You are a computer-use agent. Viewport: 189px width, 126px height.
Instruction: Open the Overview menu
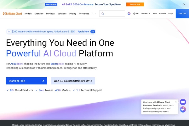(39, 14)
